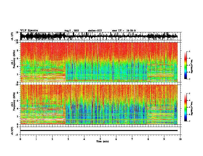Click the ch.2 color bar log(PSD) label
Image resolution: width=203 pixels, height=156 pixels.
[x=192, y=108]
